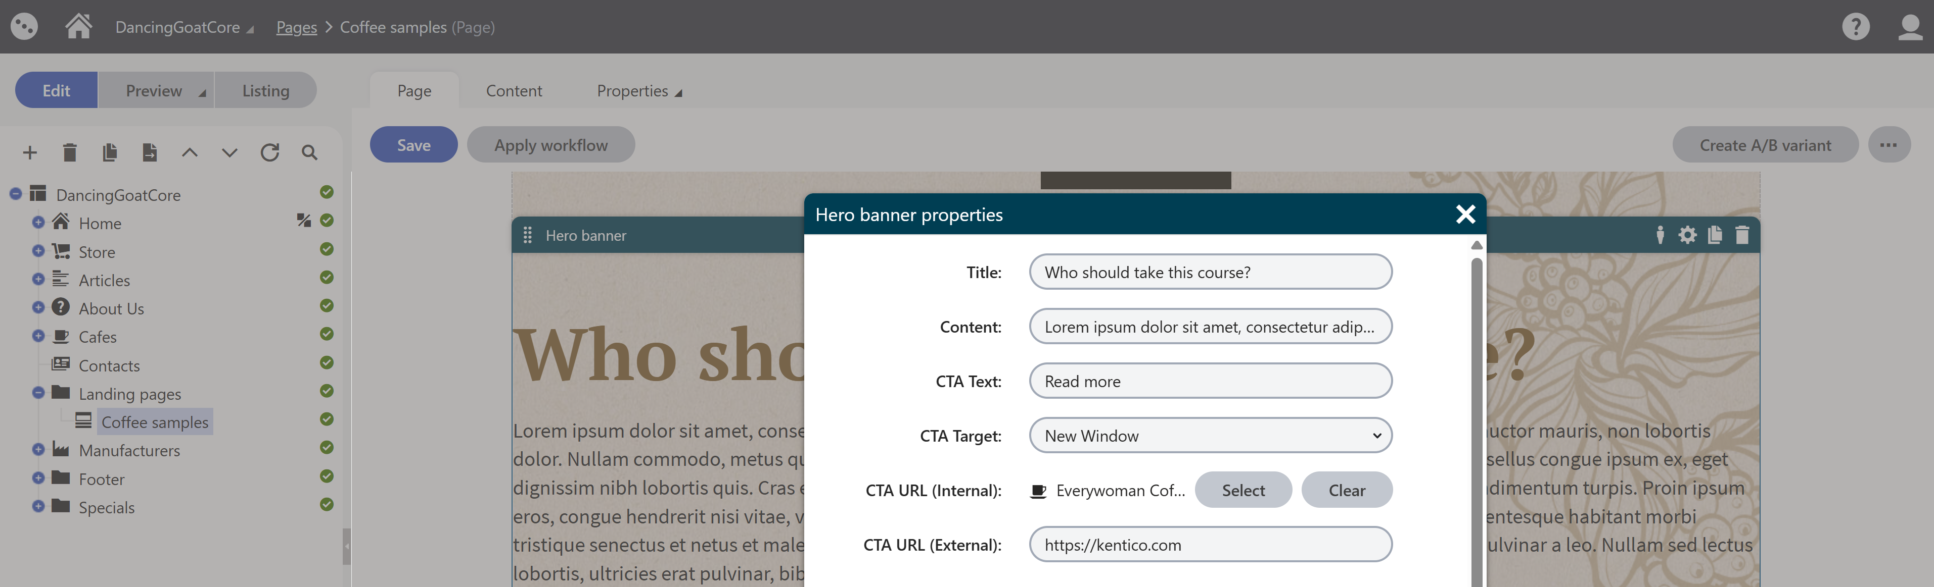
Task: Open search icon in tree toolbar
Action: [309, 153]
